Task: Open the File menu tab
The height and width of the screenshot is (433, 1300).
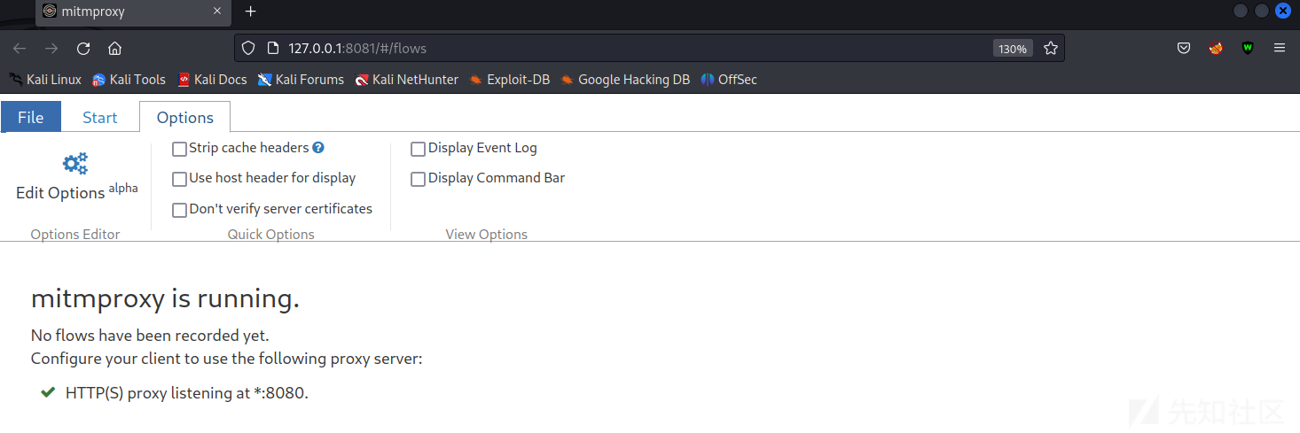Action: [31, 118]
